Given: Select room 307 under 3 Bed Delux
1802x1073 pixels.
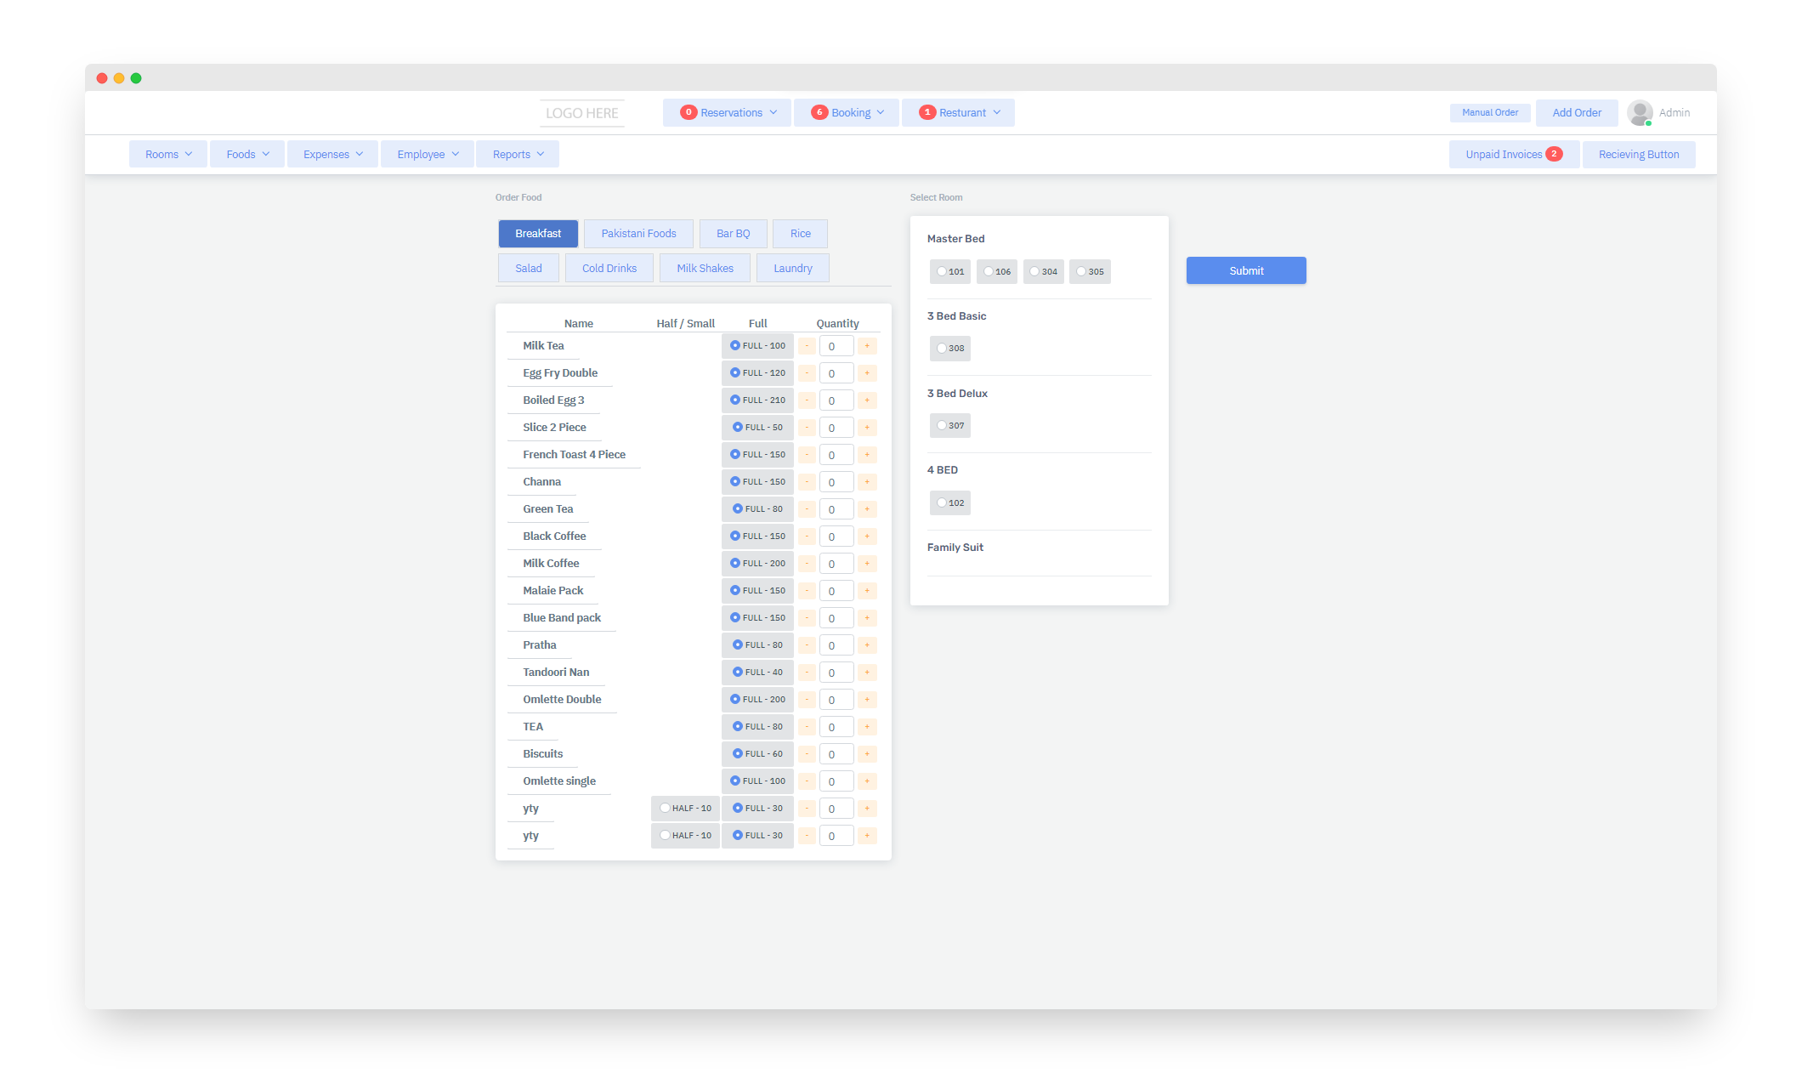Looking at the screenshot, I should pos(942,426).
